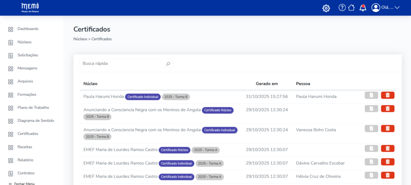The image size is (411, 185).
Task: Click the search magnifier icon in Busca rápida
Action: pyautogui.click(x=168, y=64)
